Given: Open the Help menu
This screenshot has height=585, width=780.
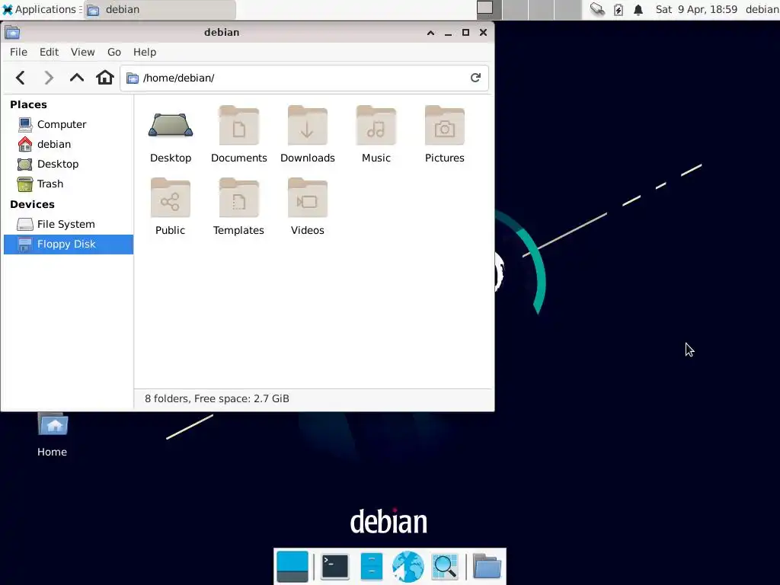Looking at the screenshot, I should click(145, 53).
